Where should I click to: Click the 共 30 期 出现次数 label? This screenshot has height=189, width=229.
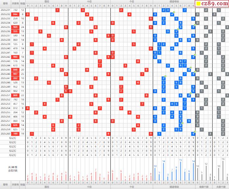[x=13, y=169]
